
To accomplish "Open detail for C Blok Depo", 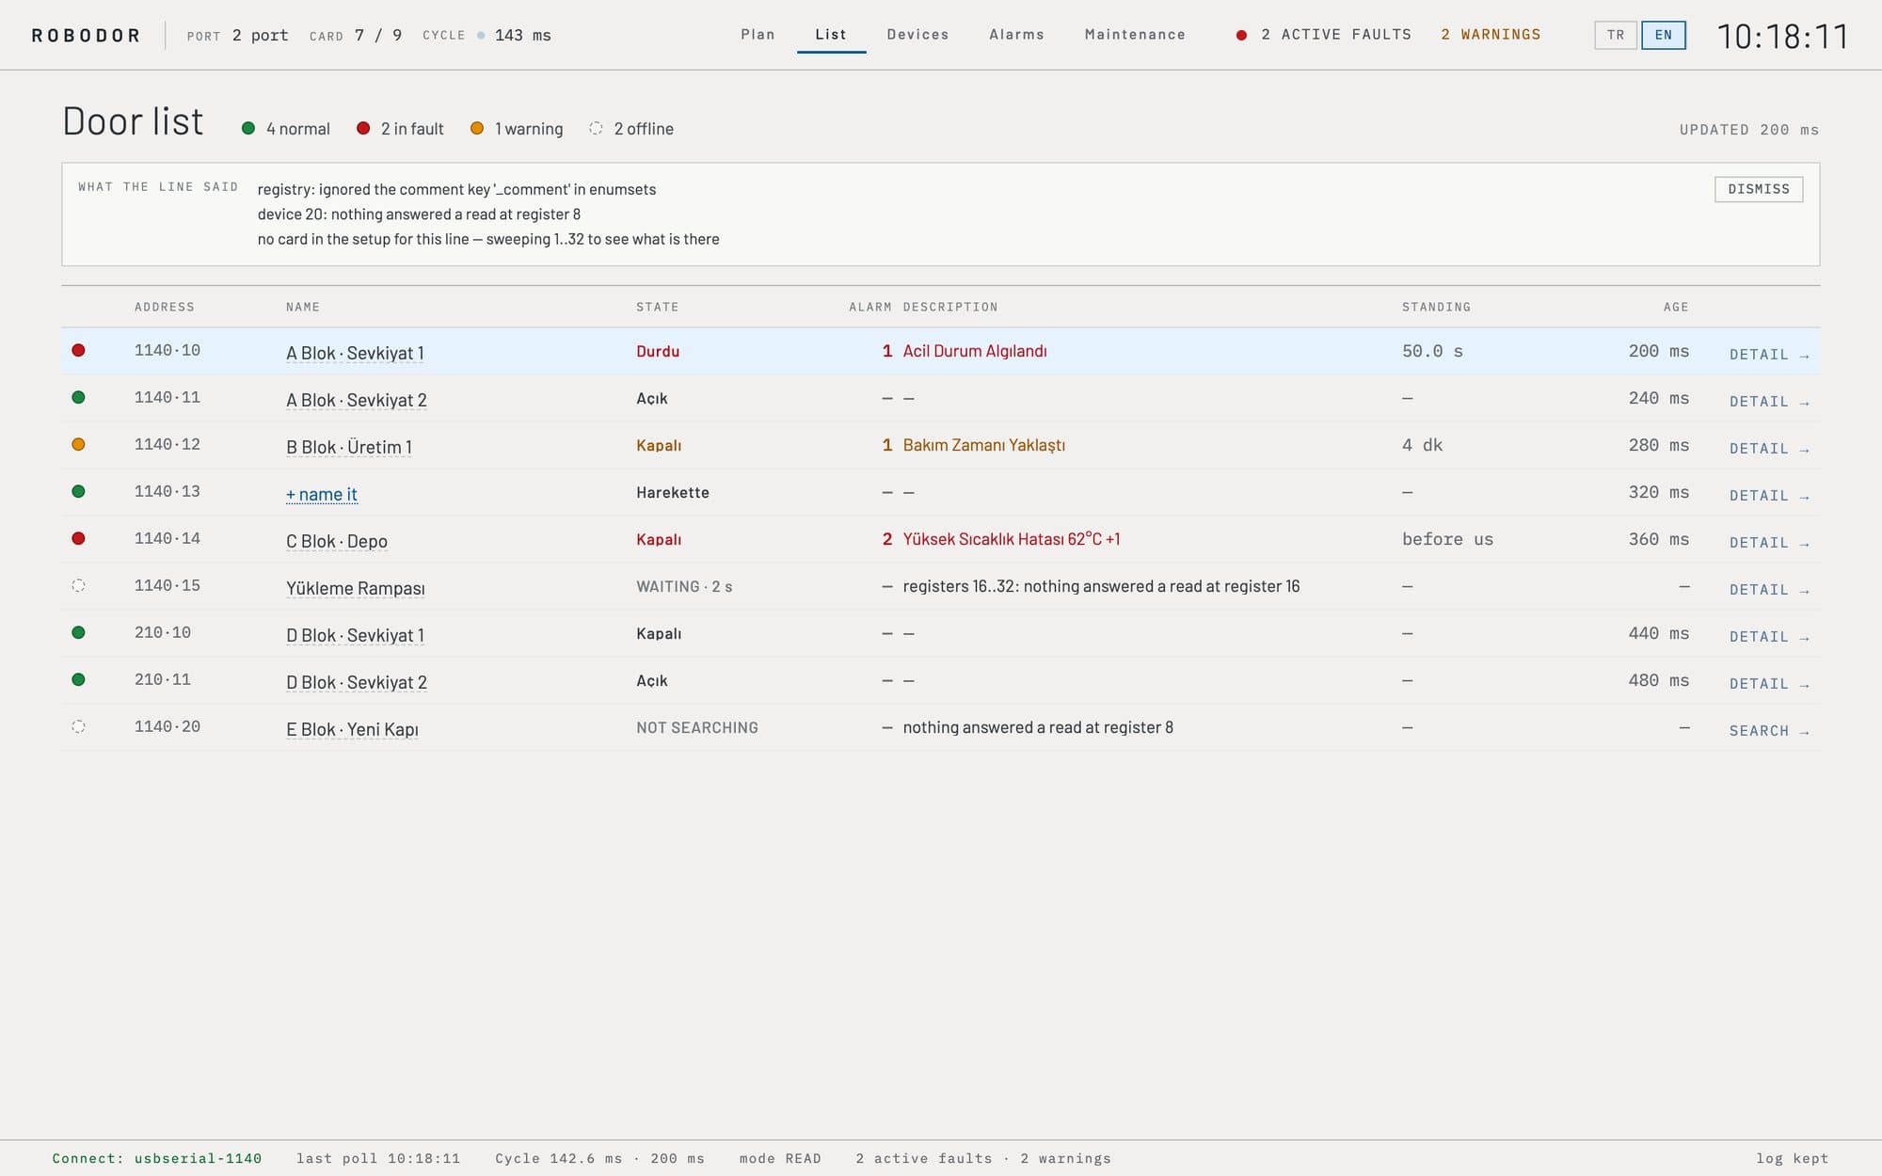I will pos(1769,543).
